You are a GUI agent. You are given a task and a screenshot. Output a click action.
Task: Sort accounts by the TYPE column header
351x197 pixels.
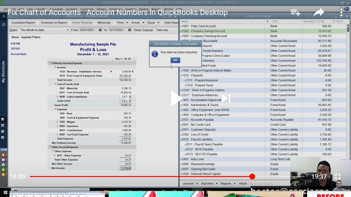[x=286, y=21]
